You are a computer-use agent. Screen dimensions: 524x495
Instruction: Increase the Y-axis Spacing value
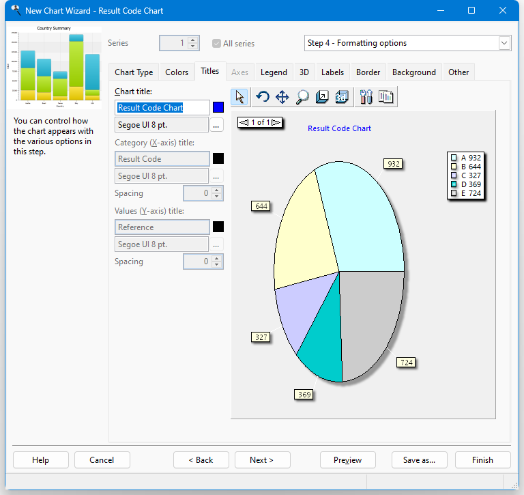pos(216,258)
